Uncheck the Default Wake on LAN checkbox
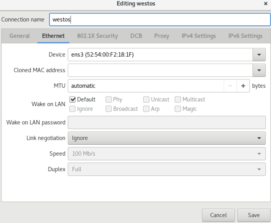271x223 pixels. pyautogui.click(x=72, y=99)
